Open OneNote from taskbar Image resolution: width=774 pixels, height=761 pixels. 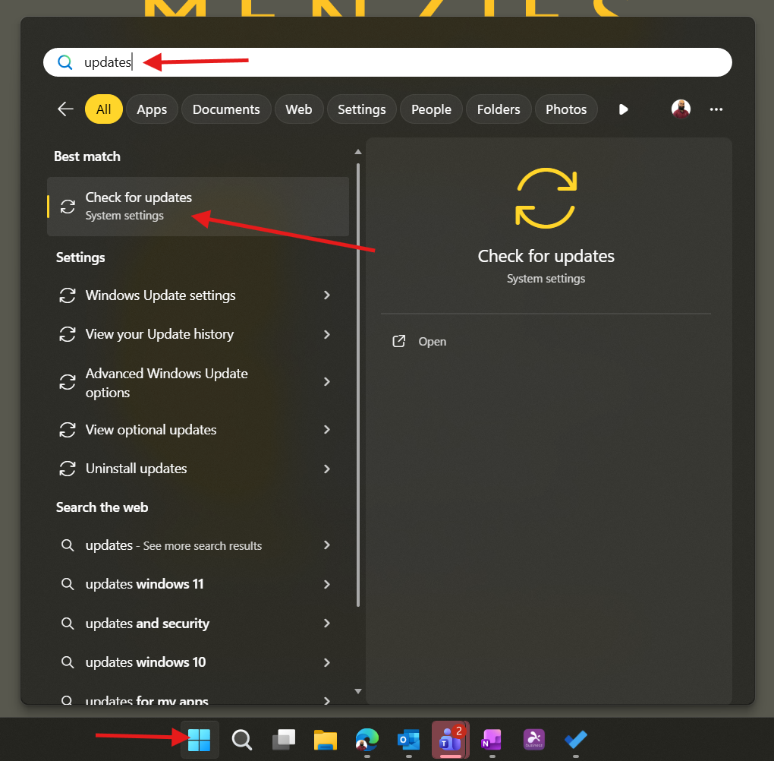tap(492, 739)
